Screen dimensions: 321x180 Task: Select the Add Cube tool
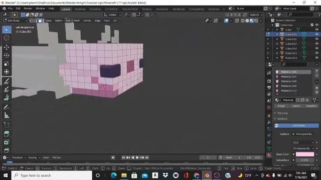pos(7,124)
